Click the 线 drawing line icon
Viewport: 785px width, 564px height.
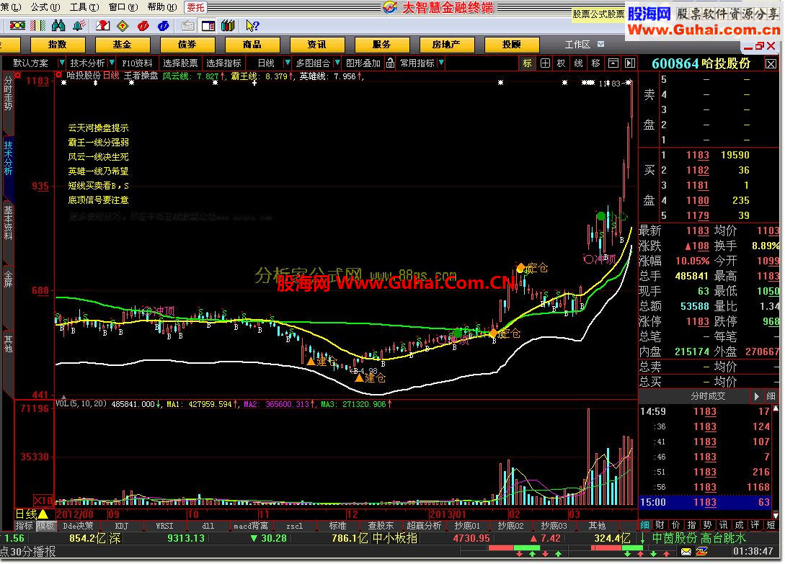tap(578, 63)
